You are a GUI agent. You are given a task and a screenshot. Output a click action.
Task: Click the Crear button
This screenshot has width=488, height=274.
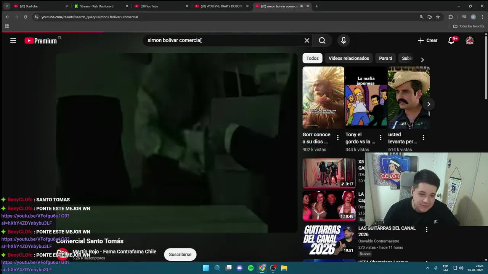427,40
